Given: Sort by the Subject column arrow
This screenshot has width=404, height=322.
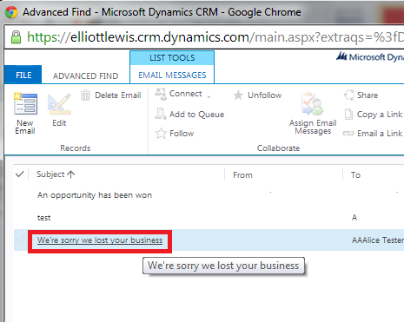Looking at the screenshot, I should [x=71, y=174].
